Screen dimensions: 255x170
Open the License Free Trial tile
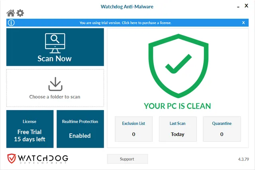[x=30, y=129]
